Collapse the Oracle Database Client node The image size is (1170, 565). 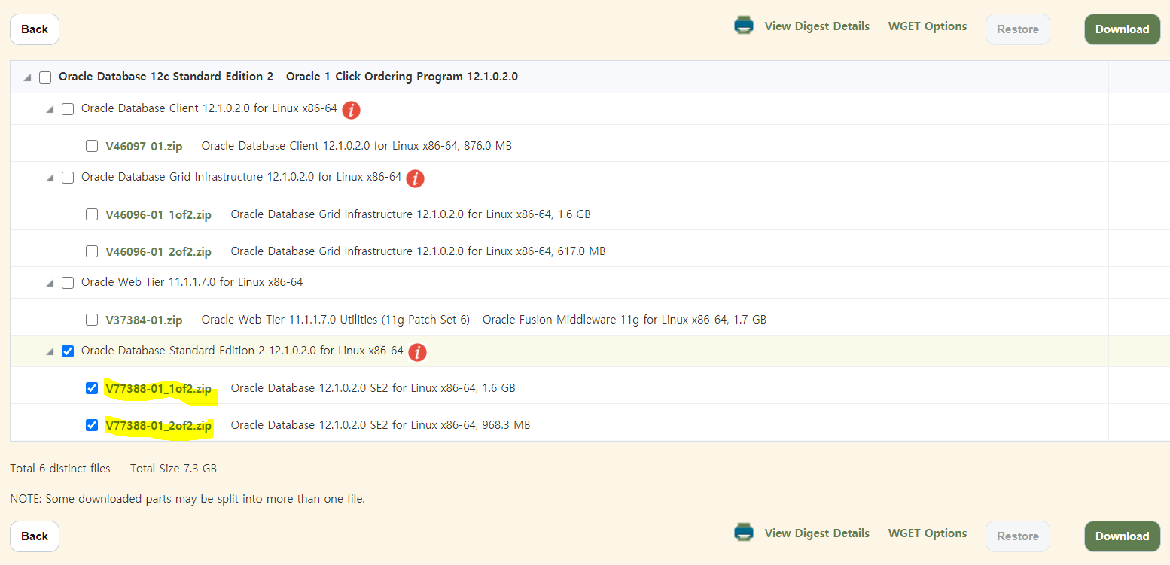[x=50, y=109]
